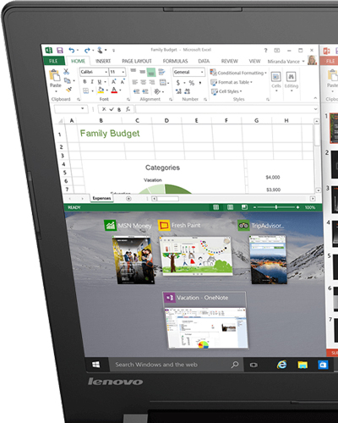The image size is (338, 423).
Task: Switch to the REVIEW tab
Action: pyautogui.click(x=229, y=61)
